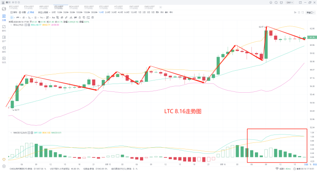Select the Aa text annotation tool
The image size is (317, 171).
pos(53,18)
